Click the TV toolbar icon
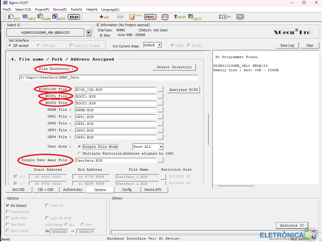This screenshot has height=242, width=322. tap(240, 17)
